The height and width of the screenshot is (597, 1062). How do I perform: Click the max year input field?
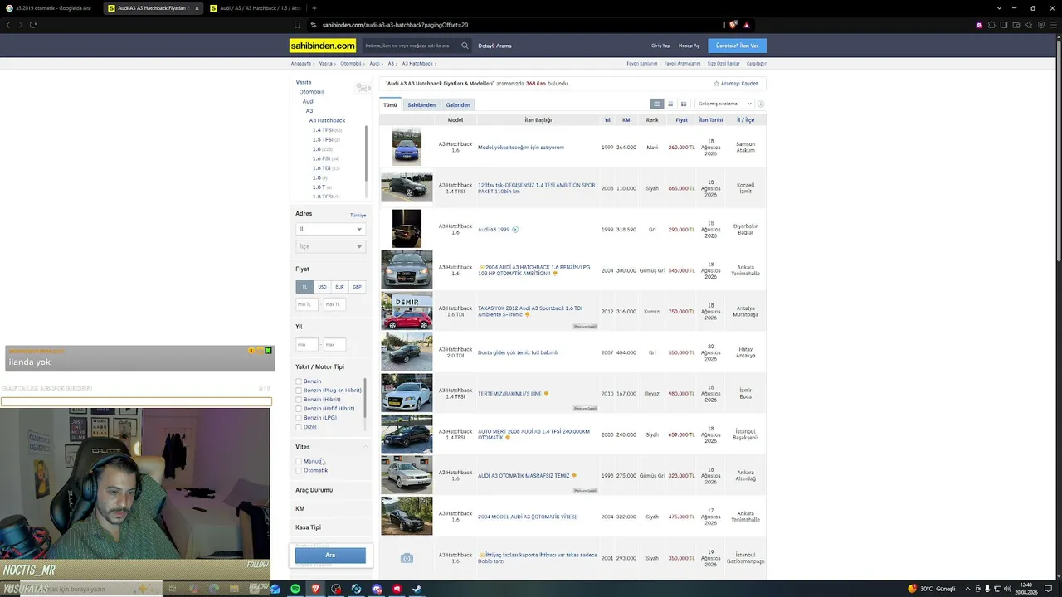pyautogui.click(x=334, y=344)
